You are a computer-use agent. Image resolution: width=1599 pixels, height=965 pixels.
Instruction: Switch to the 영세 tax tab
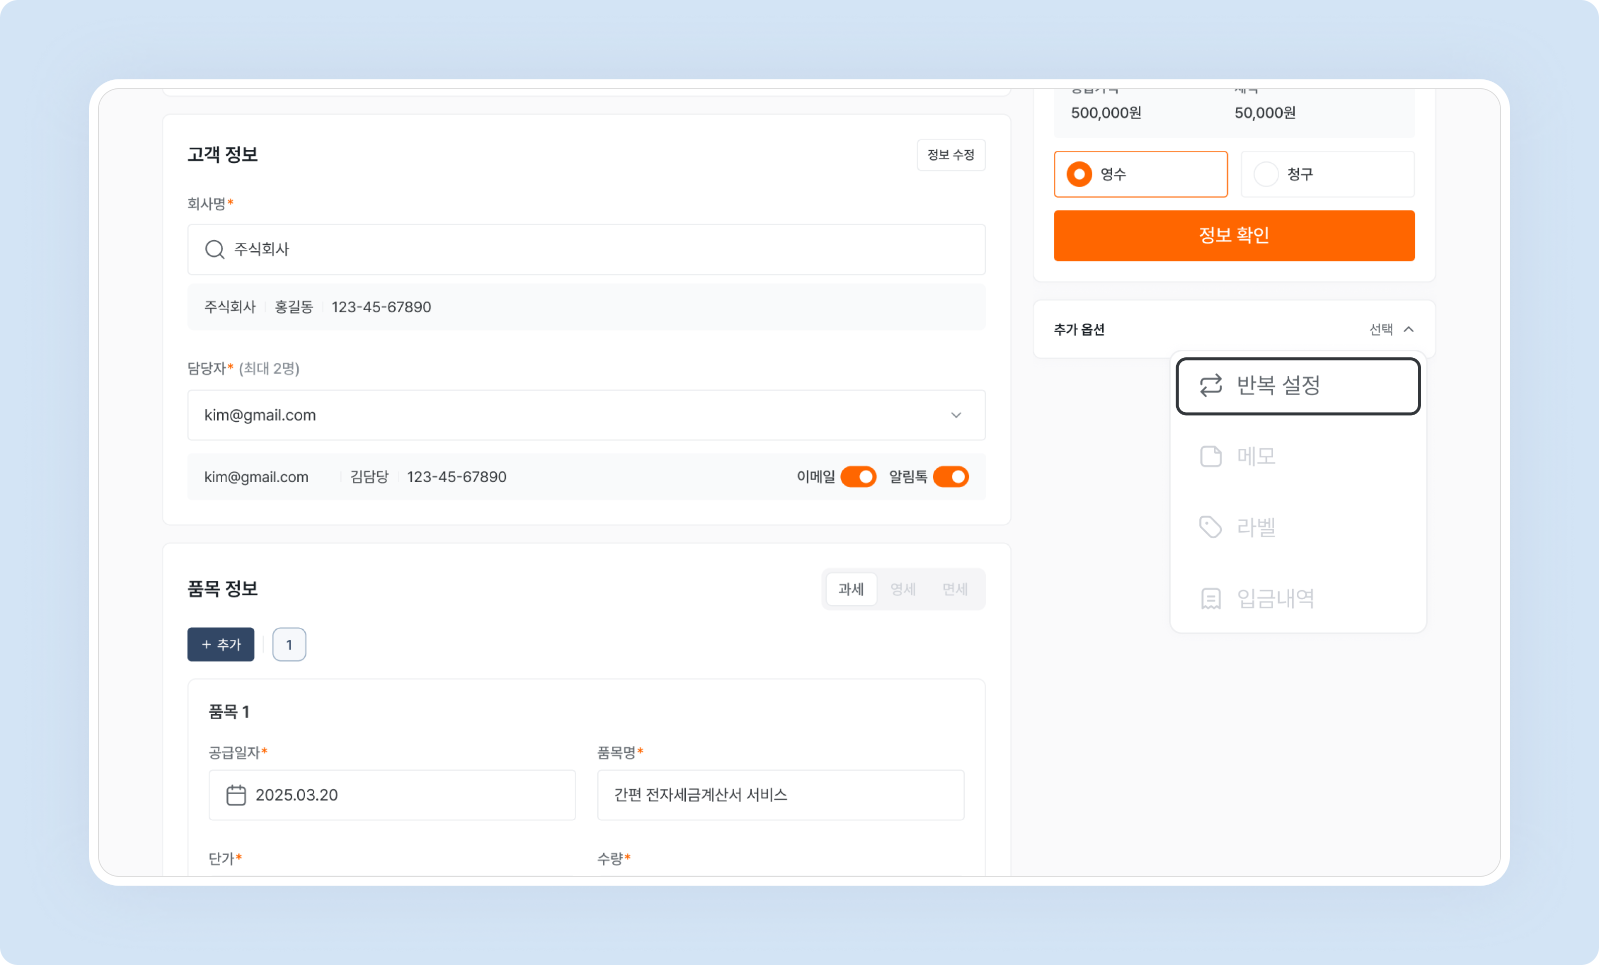click(903, 589)
